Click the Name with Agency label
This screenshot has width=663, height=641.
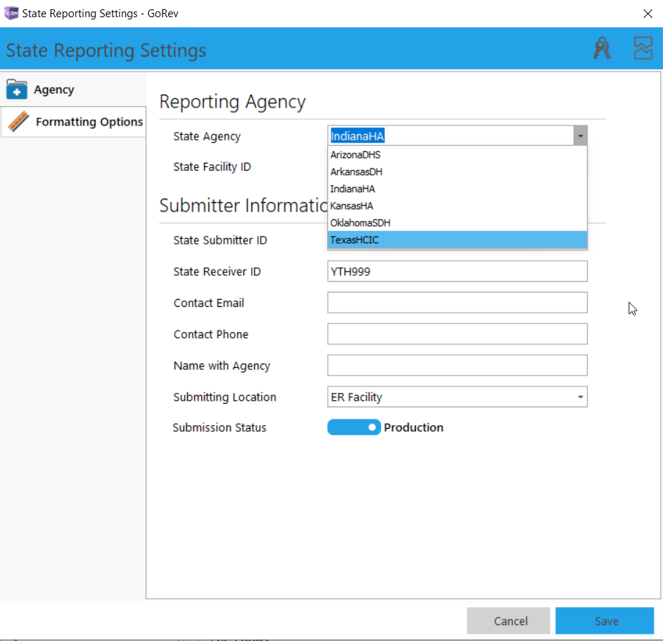(x=221, y=366)
